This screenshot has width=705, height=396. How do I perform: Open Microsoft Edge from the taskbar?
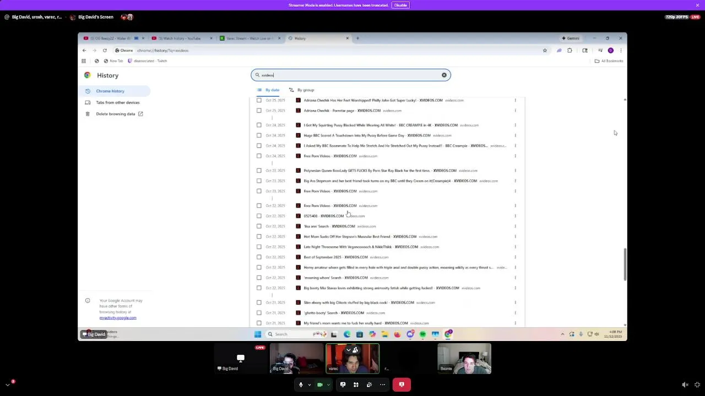(346, 334)
